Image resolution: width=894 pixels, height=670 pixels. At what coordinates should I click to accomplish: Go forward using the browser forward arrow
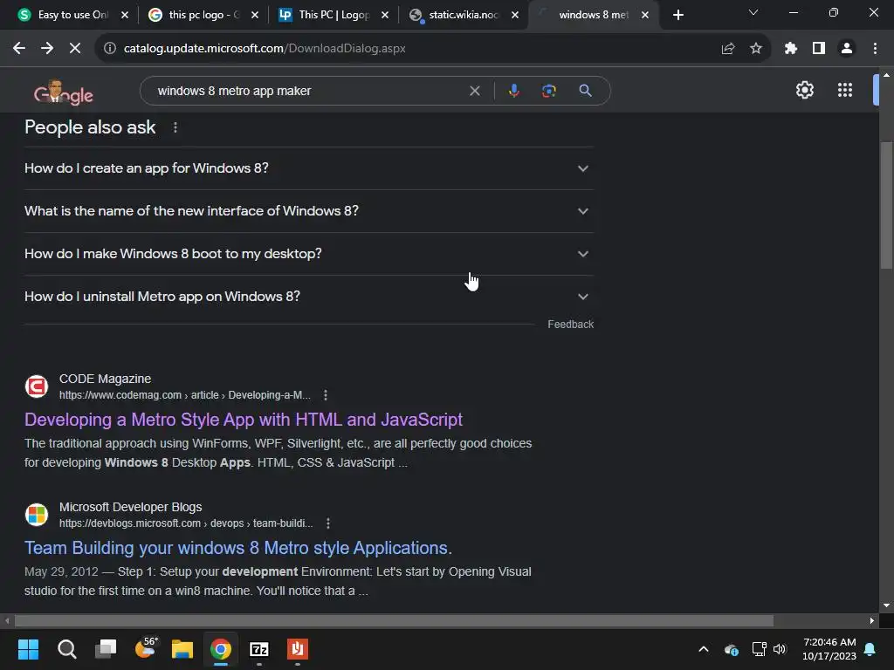click(47, 49)
